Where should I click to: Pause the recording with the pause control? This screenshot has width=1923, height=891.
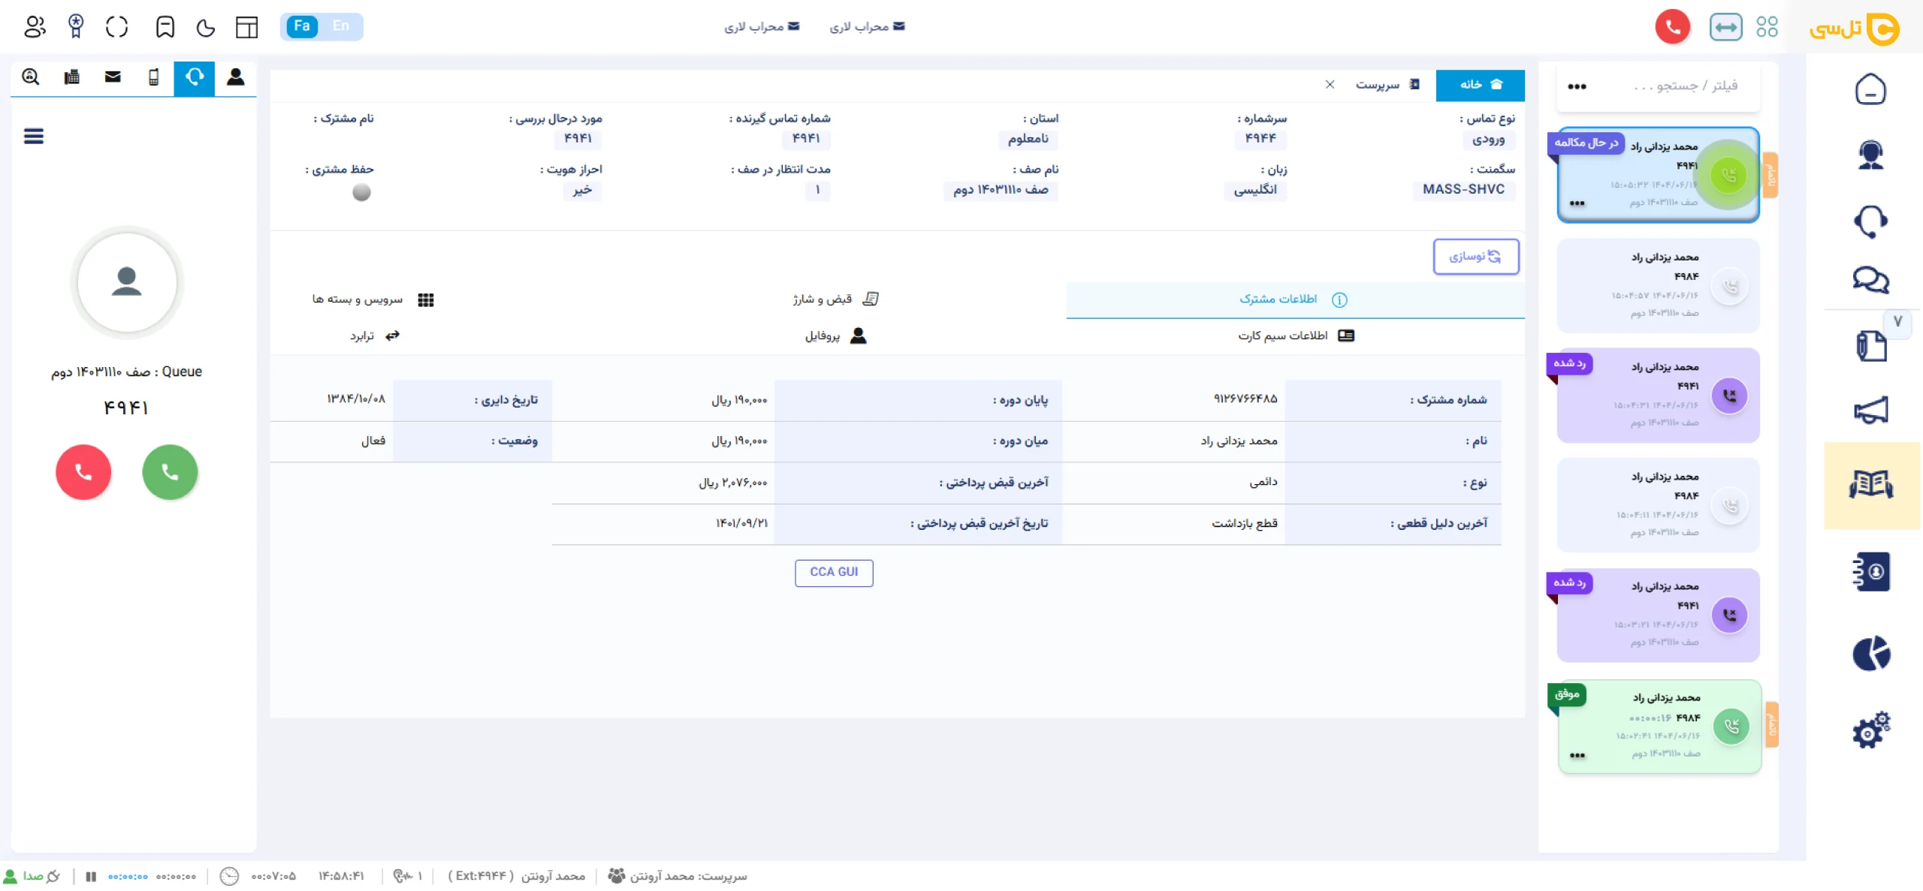[91, 875]
